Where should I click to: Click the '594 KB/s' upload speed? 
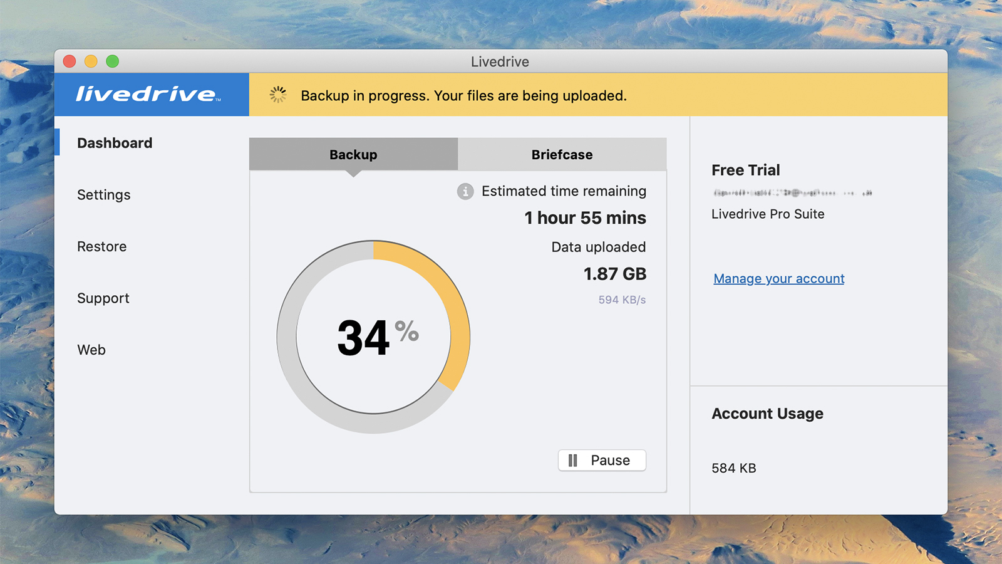[x=622, y=300]
